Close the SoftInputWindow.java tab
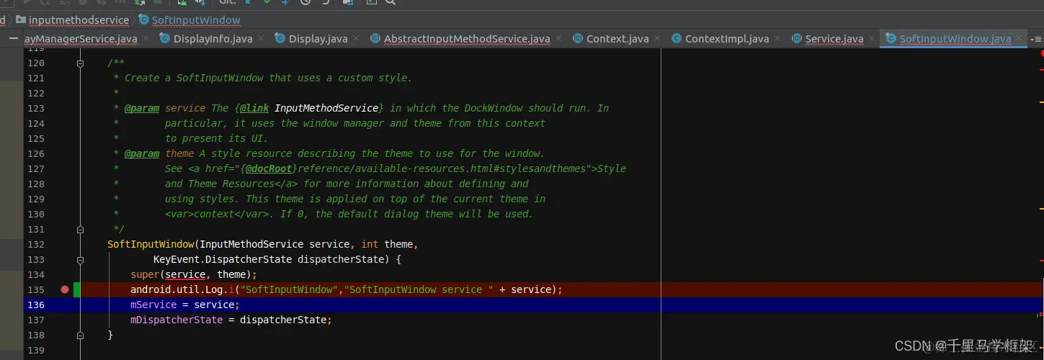Image resolution: width=1044 pixels, height=360 pixels. point(1020,39)
